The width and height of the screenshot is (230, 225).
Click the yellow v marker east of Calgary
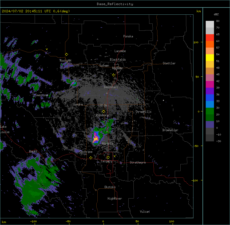point(114,156)
